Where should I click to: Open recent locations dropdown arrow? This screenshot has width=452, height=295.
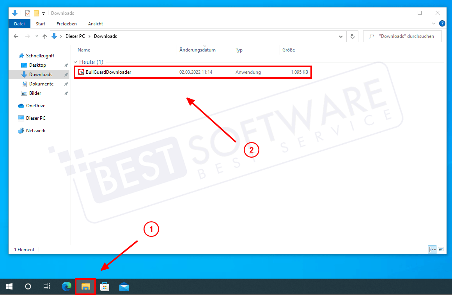pos(37,36)
